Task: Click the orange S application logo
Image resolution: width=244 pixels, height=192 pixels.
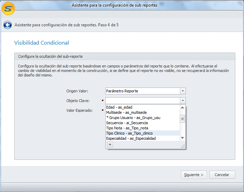Action: click(x=8, y=8)
